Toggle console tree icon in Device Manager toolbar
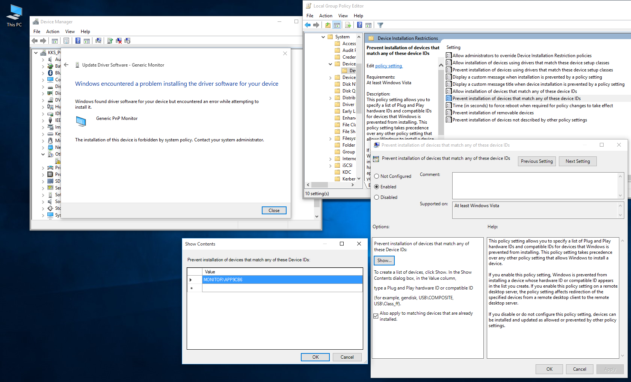 click(55, 41)
